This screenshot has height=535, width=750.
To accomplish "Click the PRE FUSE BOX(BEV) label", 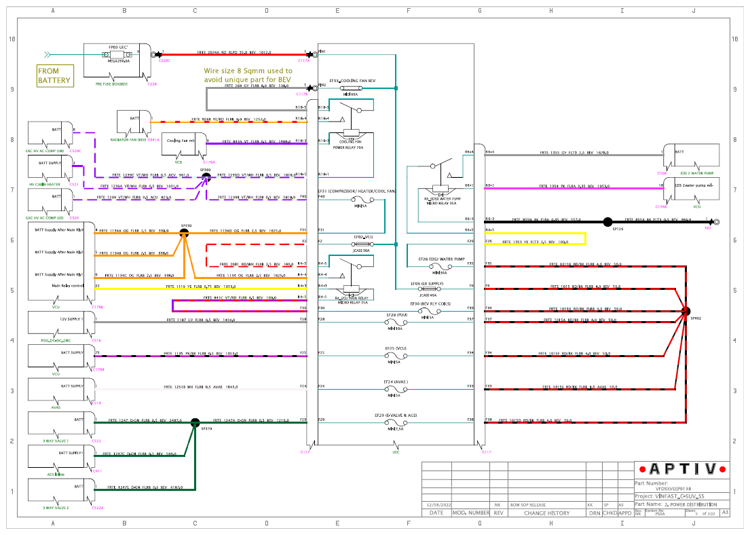I will [x=111, y=84].
